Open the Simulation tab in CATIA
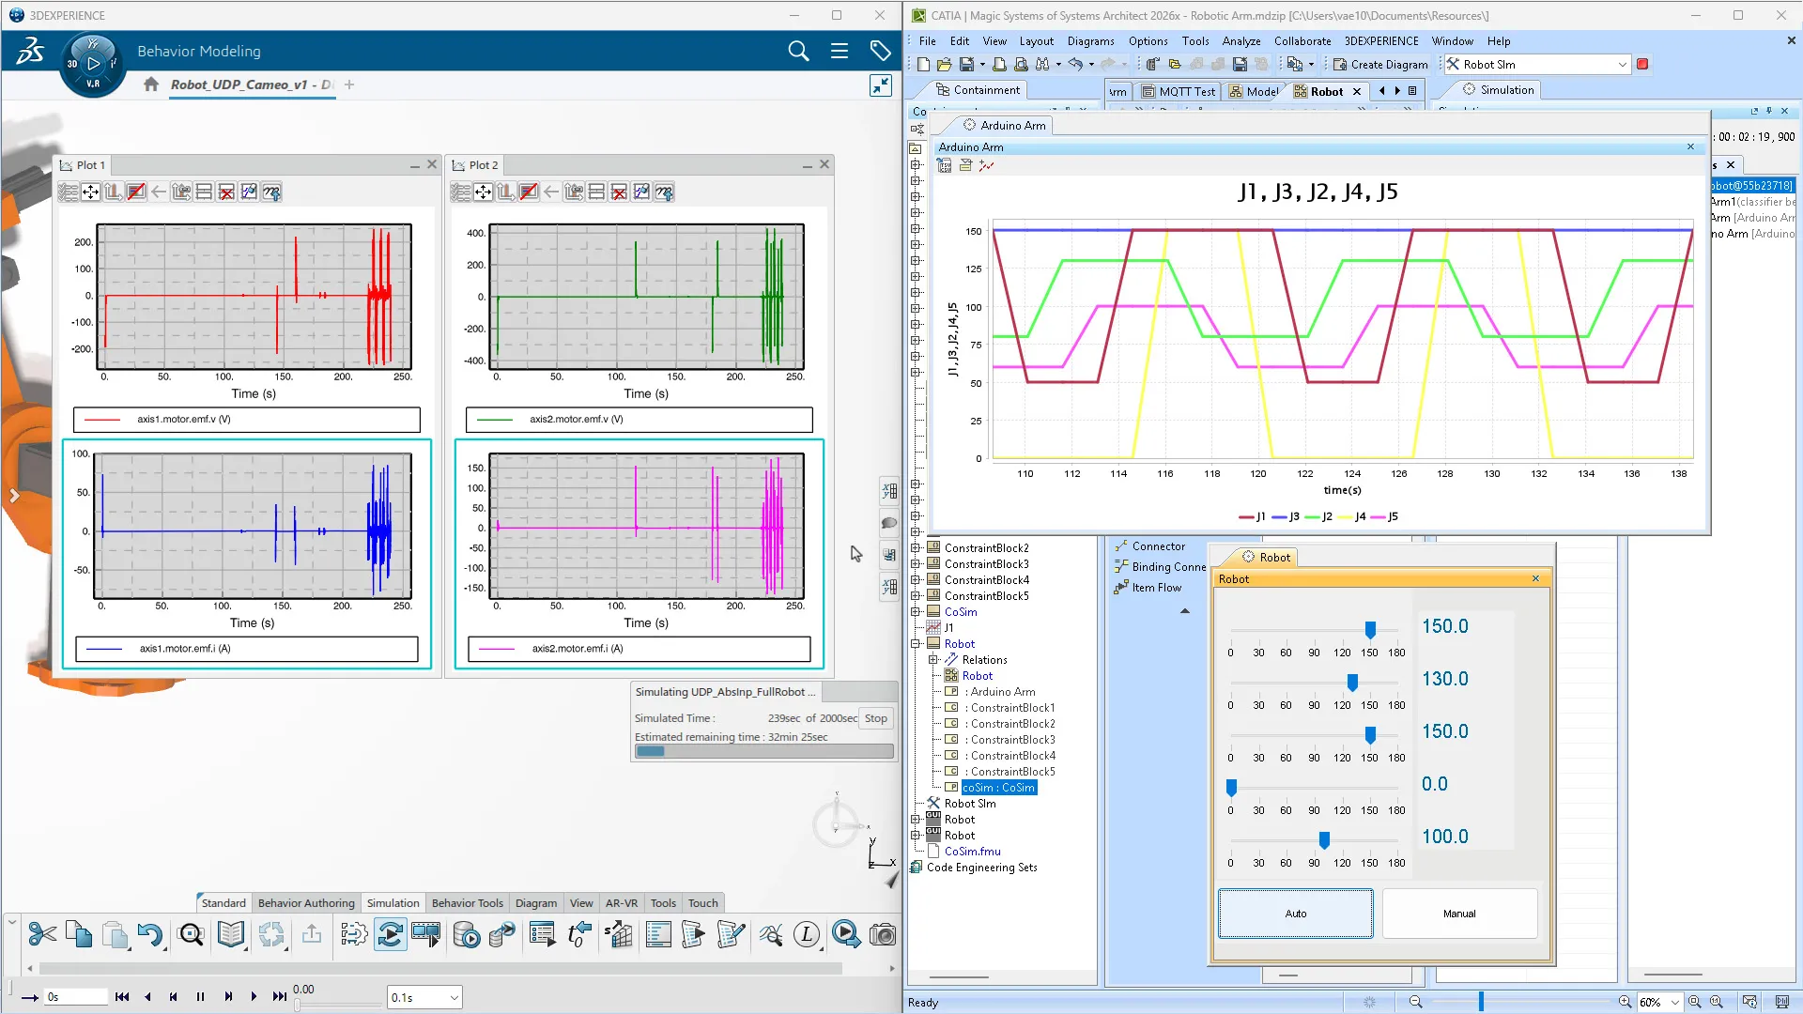 pos(1499,90)
